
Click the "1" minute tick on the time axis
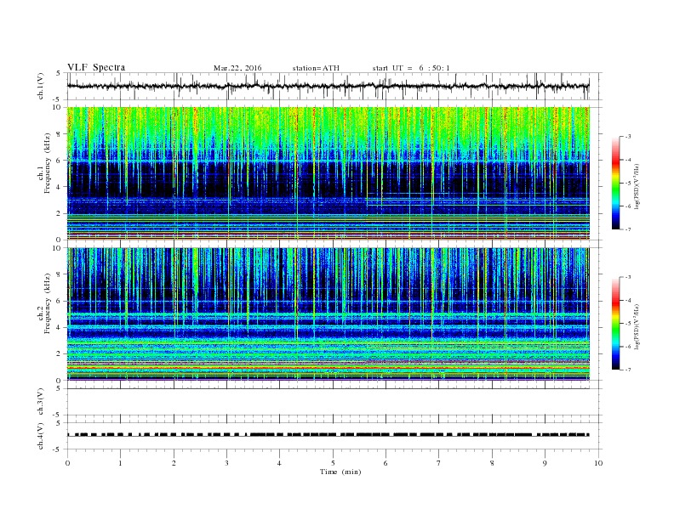(x=120, y=463)
